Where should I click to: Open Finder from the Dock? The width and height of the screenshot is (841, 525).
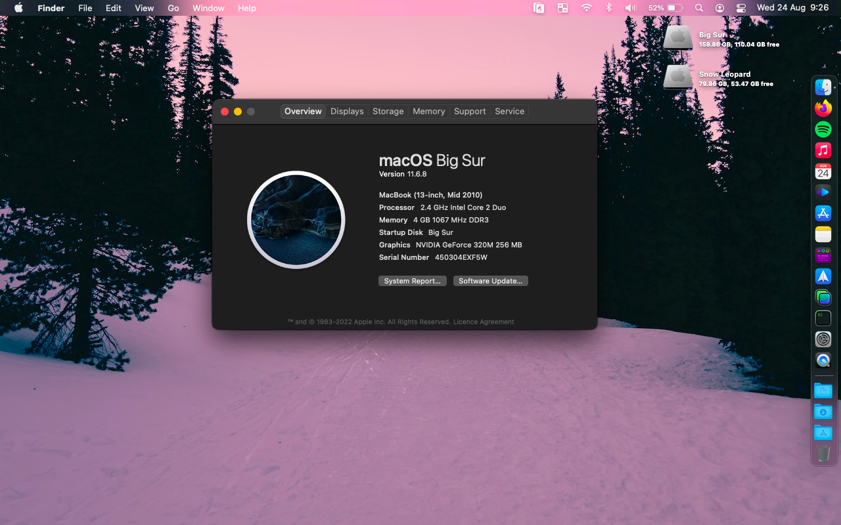tap(823, 87)
